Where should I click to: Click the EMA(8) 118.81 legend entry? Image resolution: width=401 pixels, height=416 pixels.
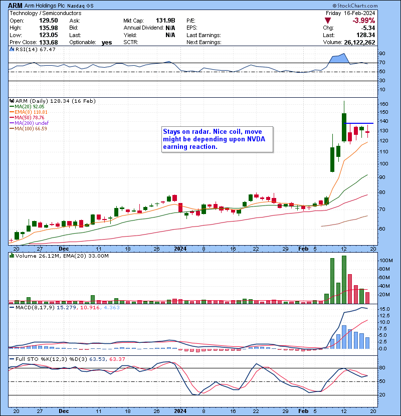(29, 112)
